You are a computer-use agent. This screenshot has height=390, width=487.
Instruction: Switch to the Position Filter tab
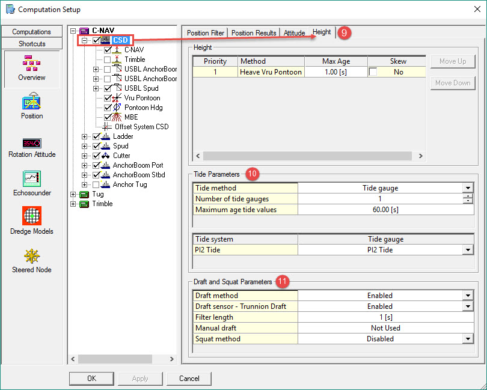tap(206, 33)
